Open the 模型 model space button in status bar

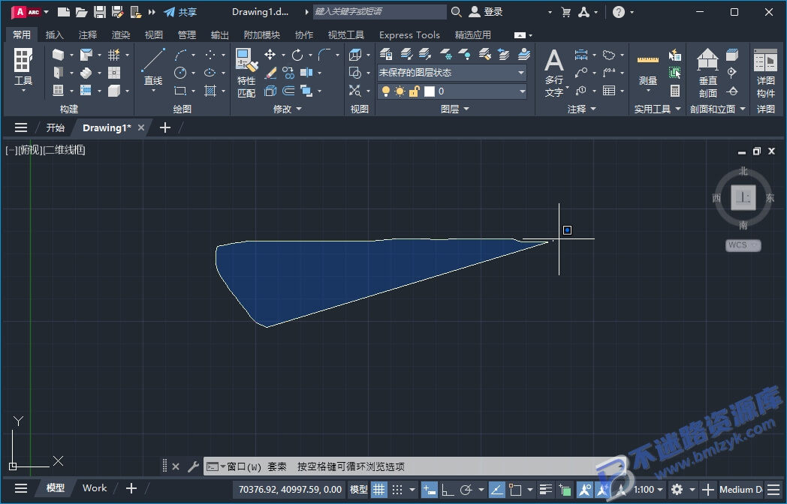pyautogui.click(x=358, y=489)
